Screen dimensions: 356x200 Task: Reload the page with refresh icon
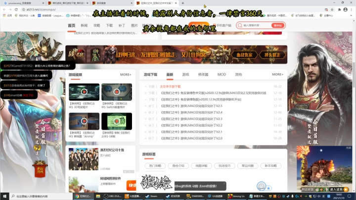pyautogui.click(x=16, y=9)
